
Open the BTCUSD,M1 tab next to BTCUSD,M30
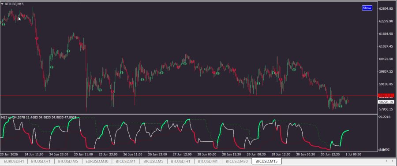coord(208,161)
